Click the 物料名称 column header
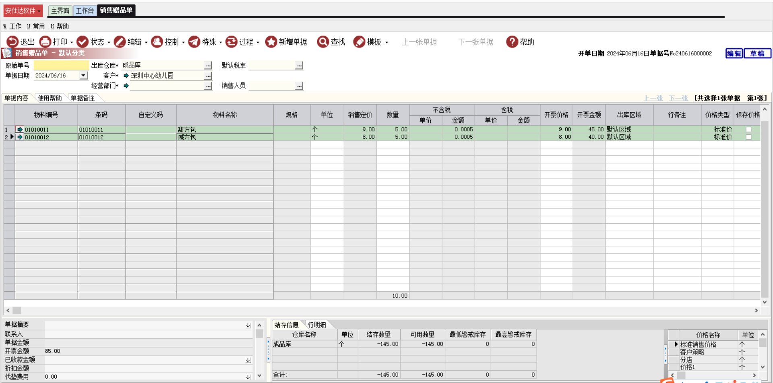The height and width of the screenshot is (383, 773). tap(225, 115)
